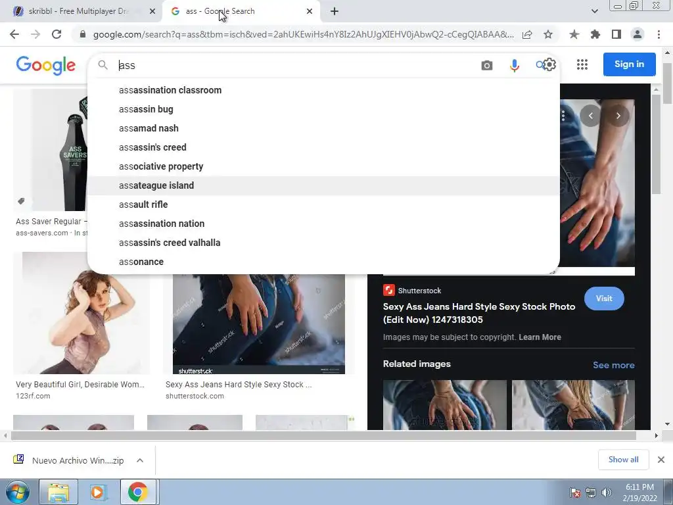
Task: Choose suggestion assassination nation
Action: coord(323,224)
